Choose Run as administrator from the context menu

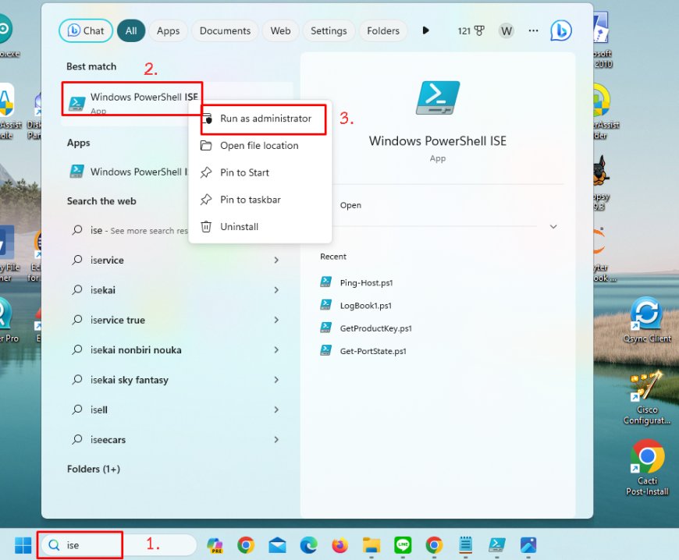tap(260, 119)
